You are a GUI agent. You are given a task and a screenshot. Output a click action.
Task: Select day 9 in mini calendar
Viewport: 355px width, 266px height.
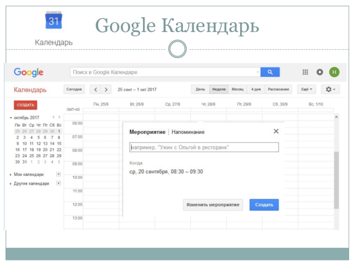(x=17, y=144)
